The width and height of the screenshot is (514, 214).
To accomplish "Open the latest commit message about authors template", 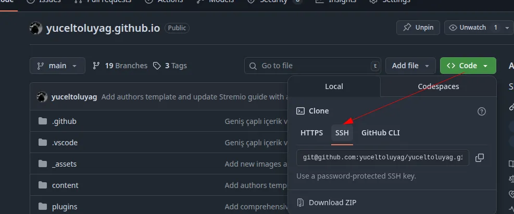I will coord(195,97).
